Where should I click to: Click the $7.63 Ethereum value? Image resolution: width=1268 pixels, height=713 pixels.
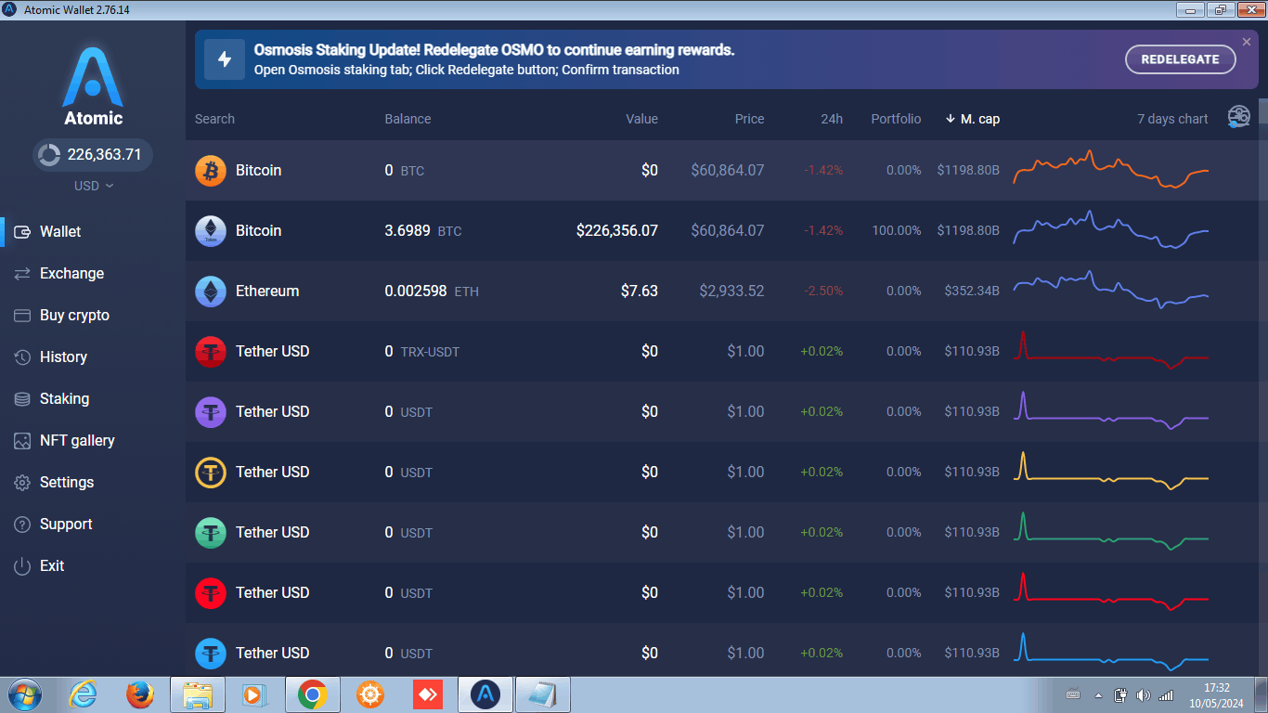pyautogui.click(x=640, y=292)
